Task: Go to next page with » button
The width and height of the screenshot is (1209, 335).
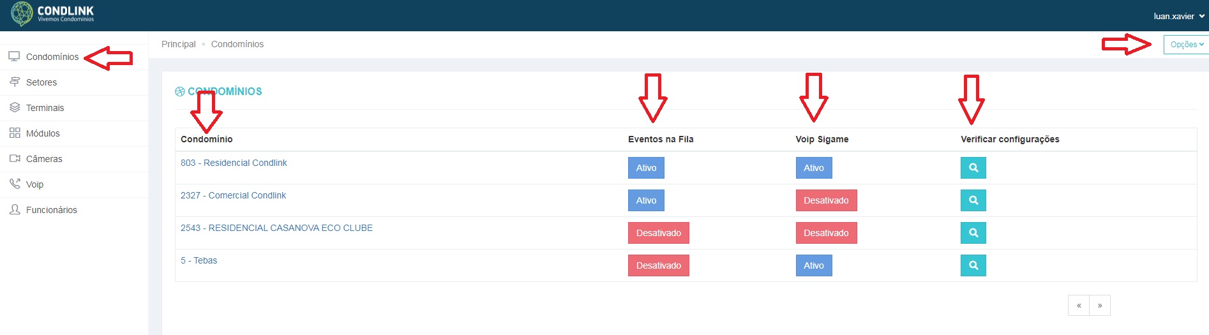Action: tap(1100, 305)
